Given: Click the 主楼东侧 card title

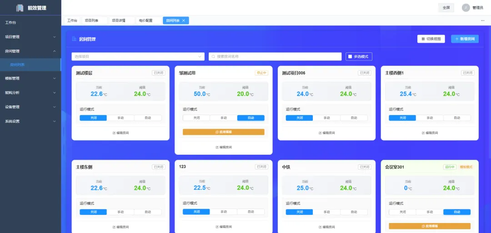Looking at the screenshot, I should point(84,167).
